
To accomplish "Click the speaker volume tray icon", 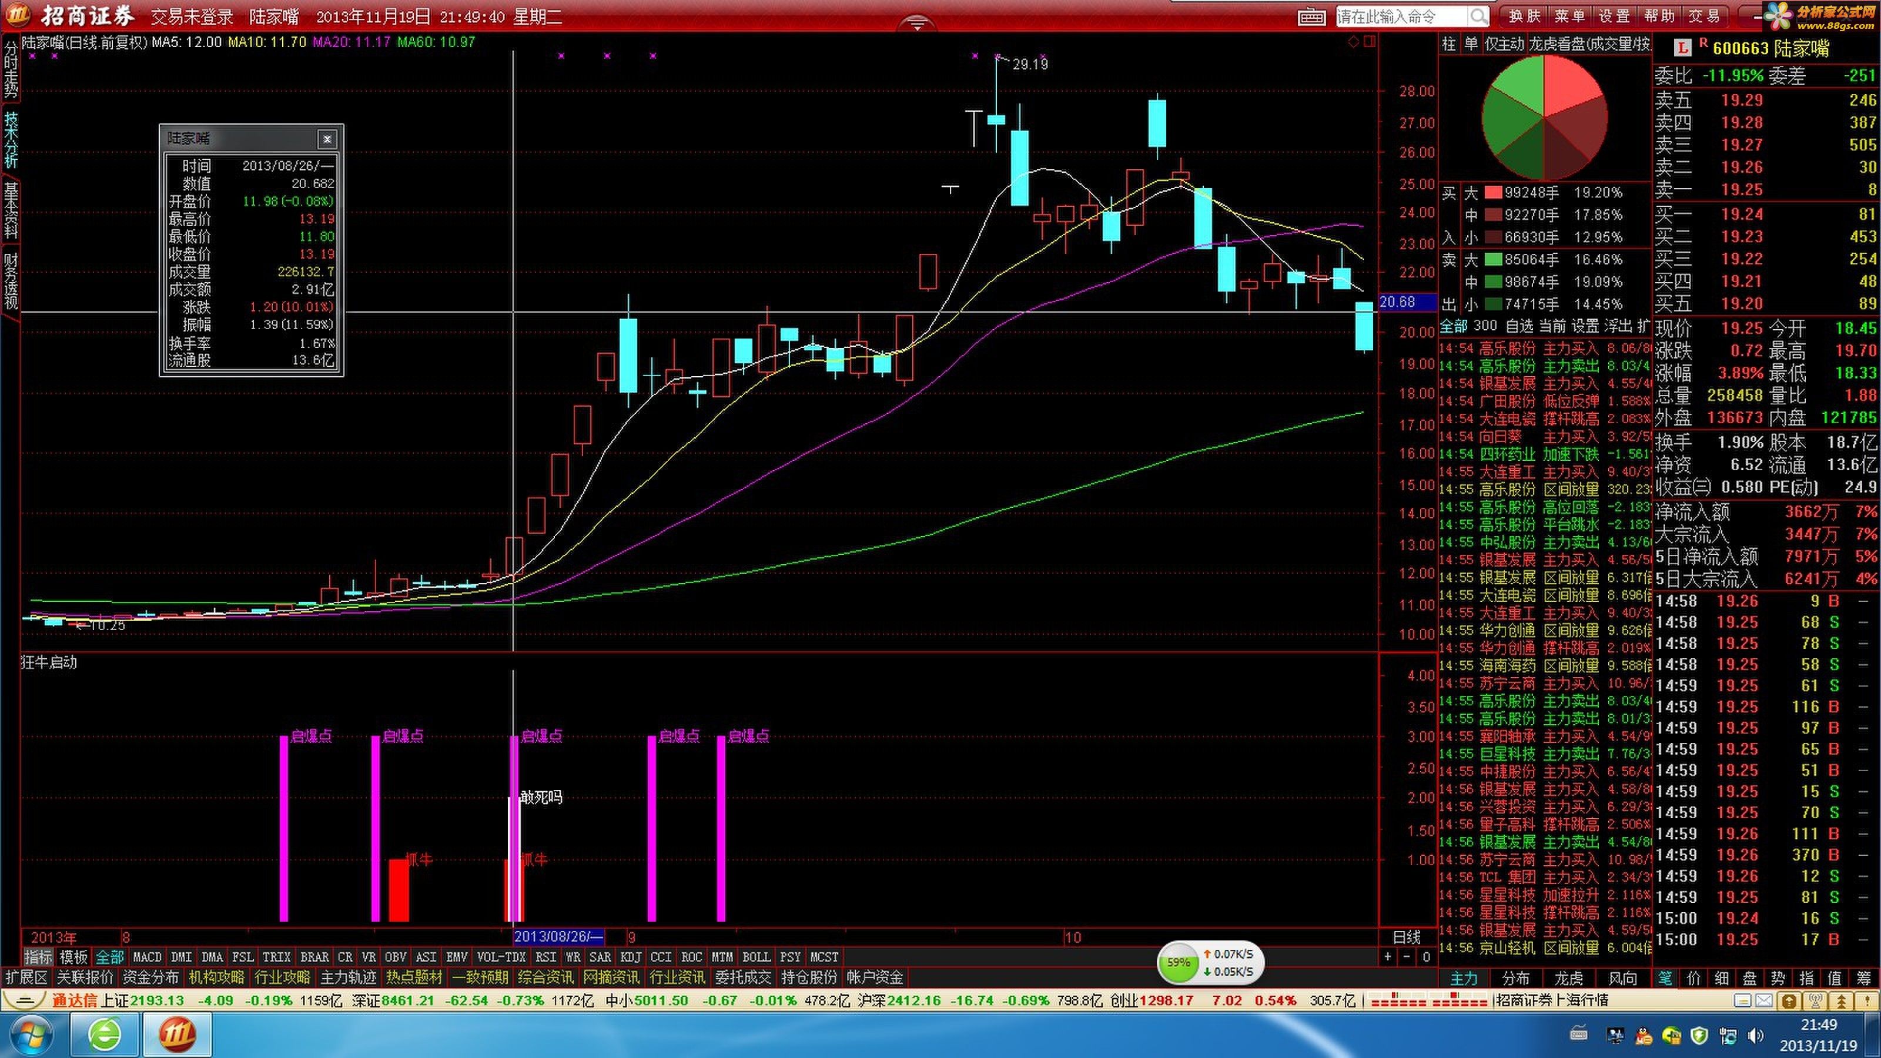I will (1755, 1035).
